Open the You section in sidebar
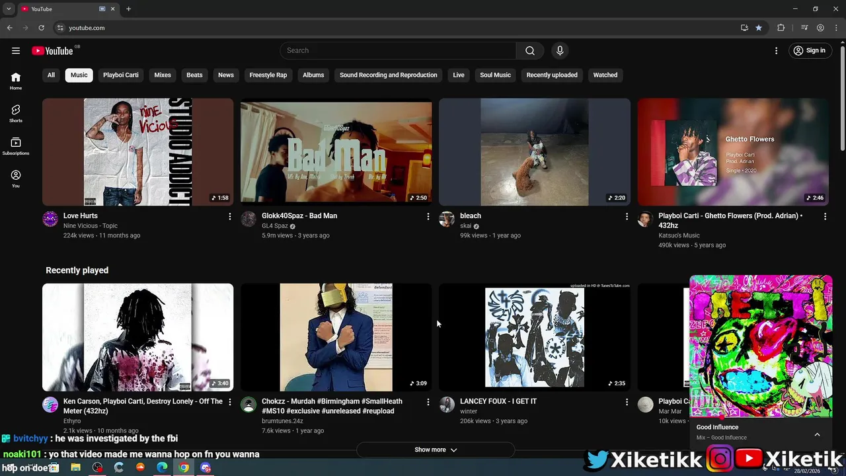Viewport: 846px width, 476px height. pos(16,178)
